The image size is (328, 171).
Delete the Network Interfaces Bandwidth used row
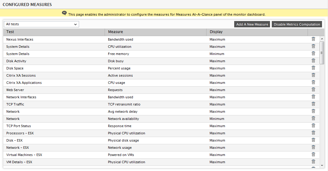[x=313, y=97]
